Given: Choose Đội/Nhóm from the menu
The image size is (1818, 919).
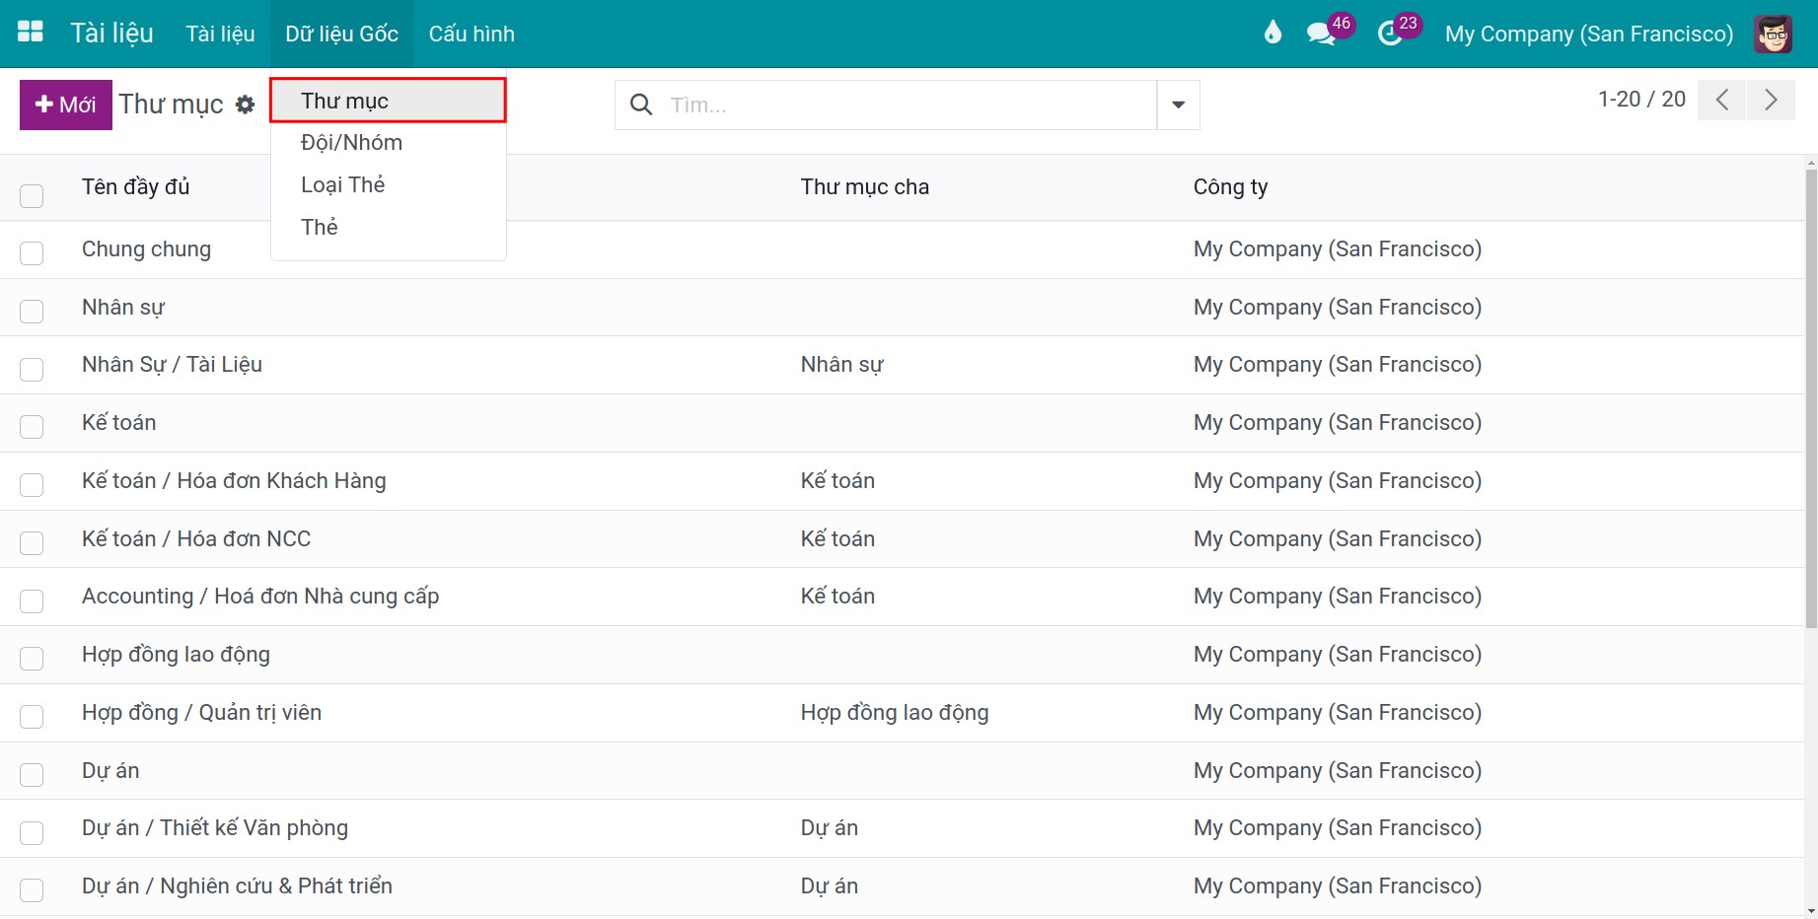Looking at the screenshot, I should 388,143.
